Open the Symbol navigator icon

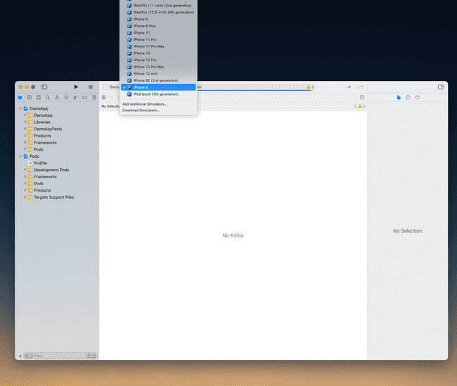[x=39, y=97]
